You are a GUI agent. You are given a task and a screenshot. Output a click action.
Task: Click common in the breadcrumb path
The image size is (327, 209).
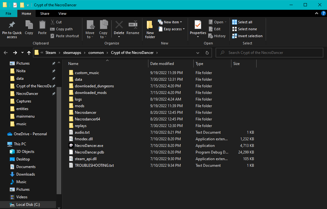[96, 53]
